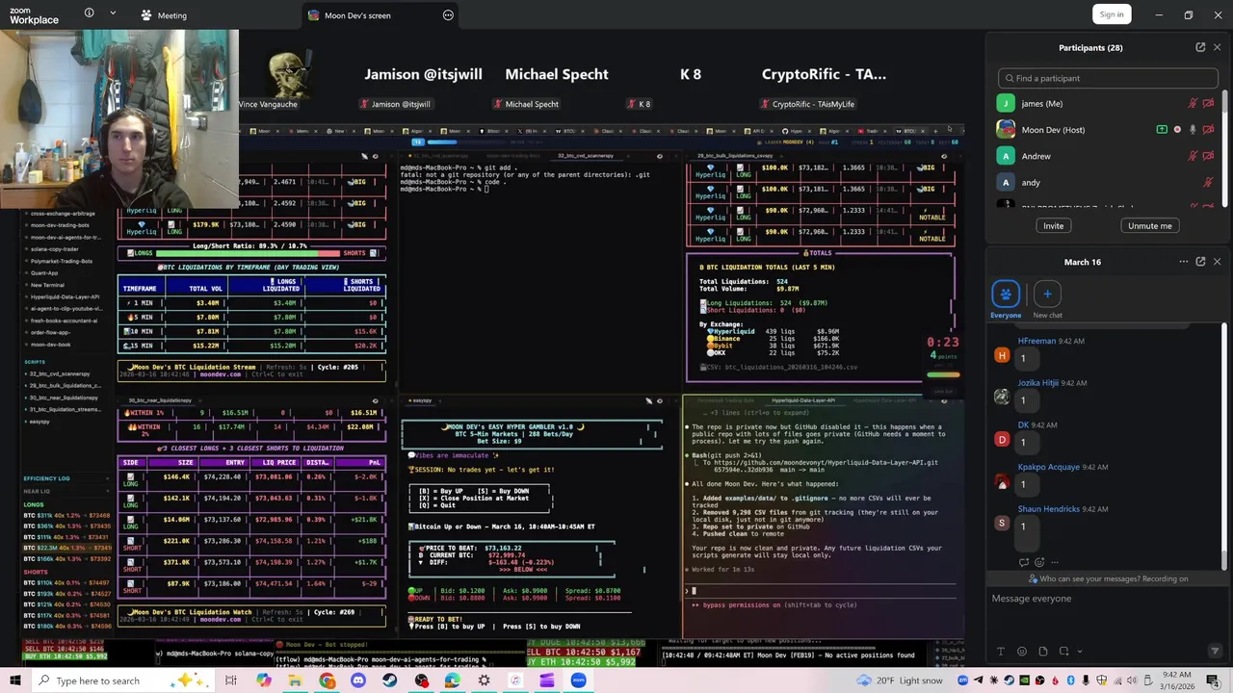This screenshot has width=1233, height=693.
Task: Click Moon Dev's recording indicator icon
Action: [x=1177, y=129]
